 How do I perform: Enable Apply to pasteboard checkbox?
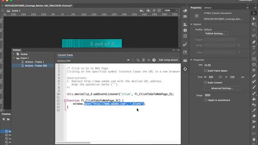coord(206,100)
